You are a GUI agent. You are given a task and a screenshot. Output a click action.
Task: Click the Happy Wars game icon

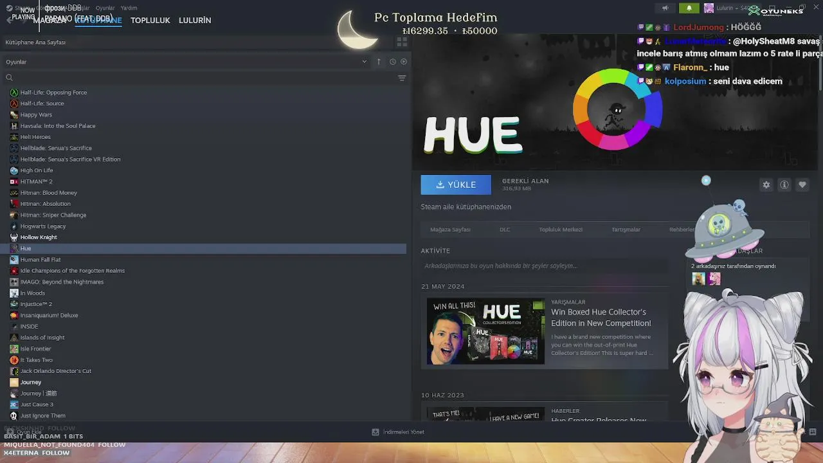tap(14, 114)
